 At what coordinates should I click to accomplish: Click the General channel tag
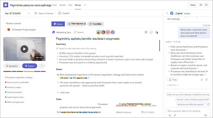click(79, 32)
